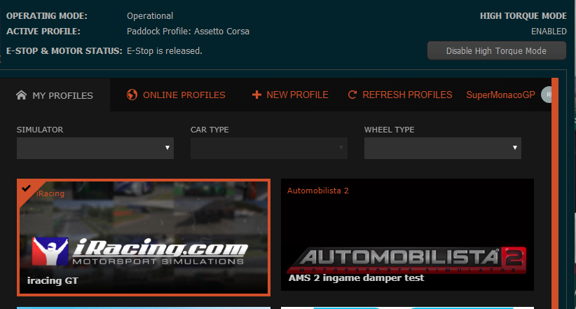Open the Online Profiles tab
Viewport: 576px width, 309px height.
click(x=176, y=95)
